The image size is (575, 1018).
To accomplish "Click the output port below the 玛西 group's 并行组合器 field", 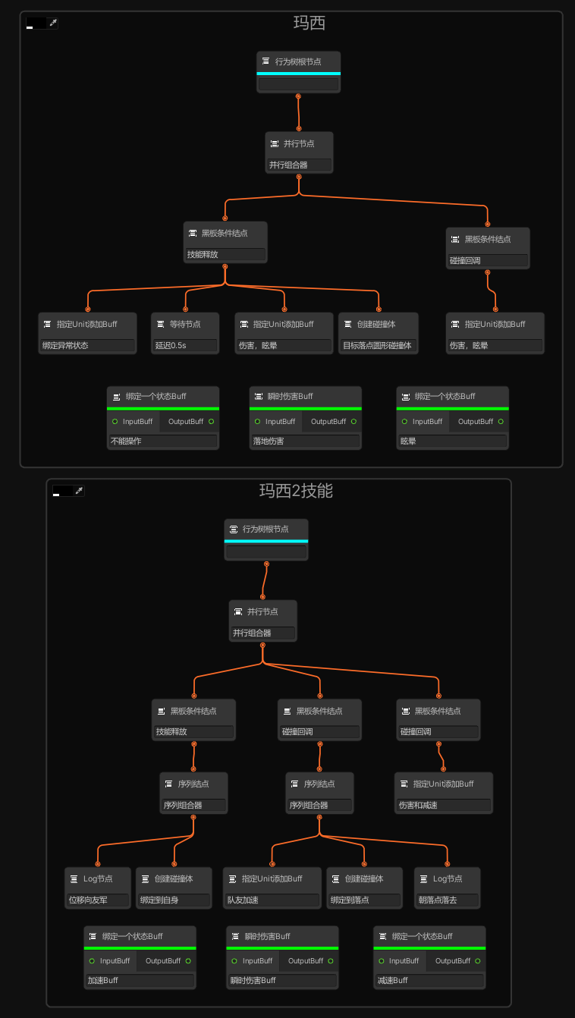I will [299, 177].
